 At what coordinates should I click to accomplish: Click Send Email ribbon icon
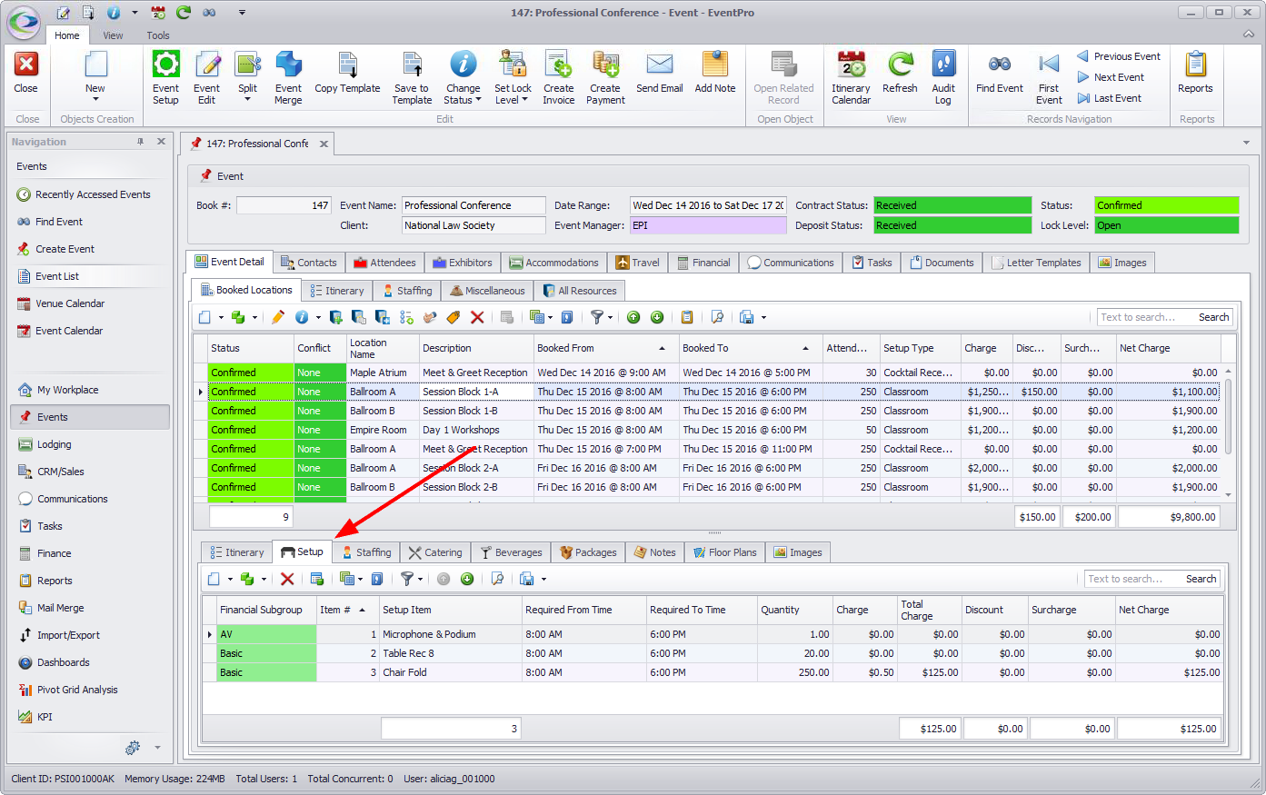(x=659, y=73)
